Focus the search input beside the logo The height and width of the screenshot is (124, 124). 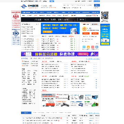(78, 5)
